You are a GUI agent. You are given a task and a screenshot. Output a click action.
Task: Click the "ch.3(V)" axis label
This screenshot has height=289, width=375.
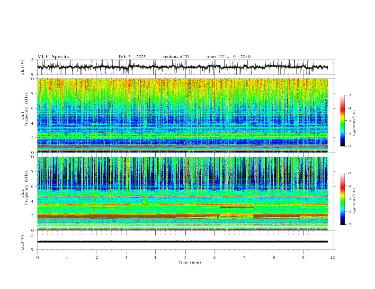23,242
